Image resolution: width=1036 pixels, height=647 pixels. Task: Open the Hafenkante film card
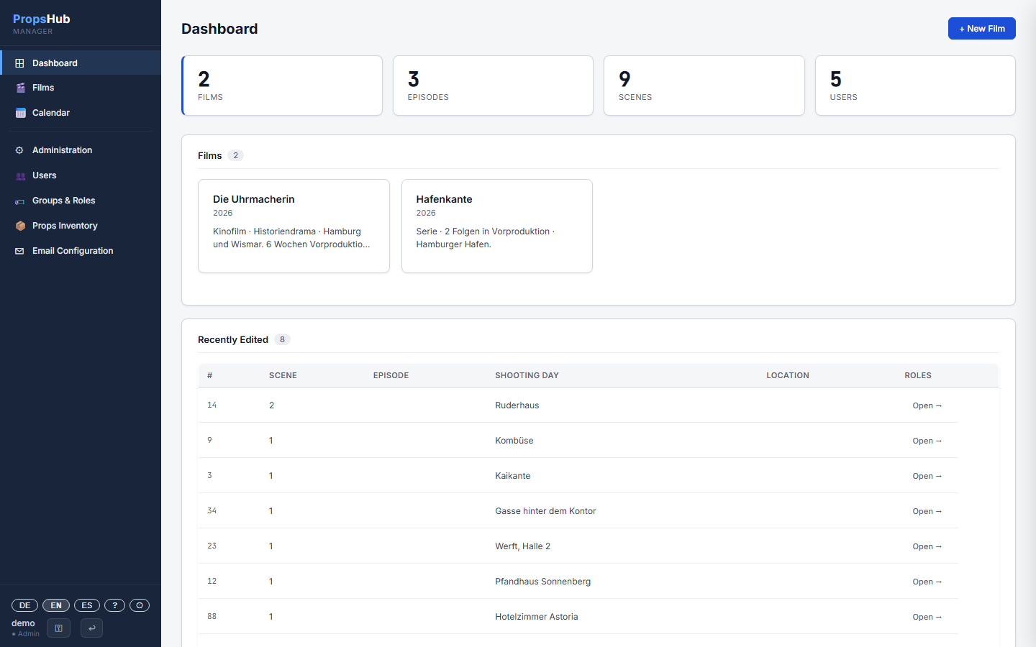pos(497,226)
